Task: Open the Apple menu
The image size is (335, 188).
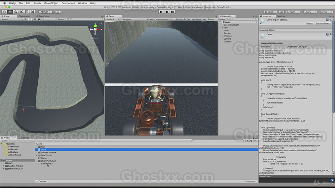Action: (x=5, y=3)
